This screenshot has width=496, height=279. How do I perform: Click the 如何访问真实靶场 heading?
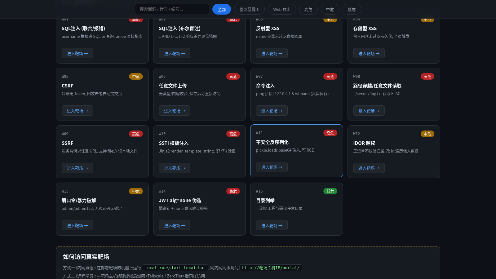pyautogui.click(x=86, y=257)
